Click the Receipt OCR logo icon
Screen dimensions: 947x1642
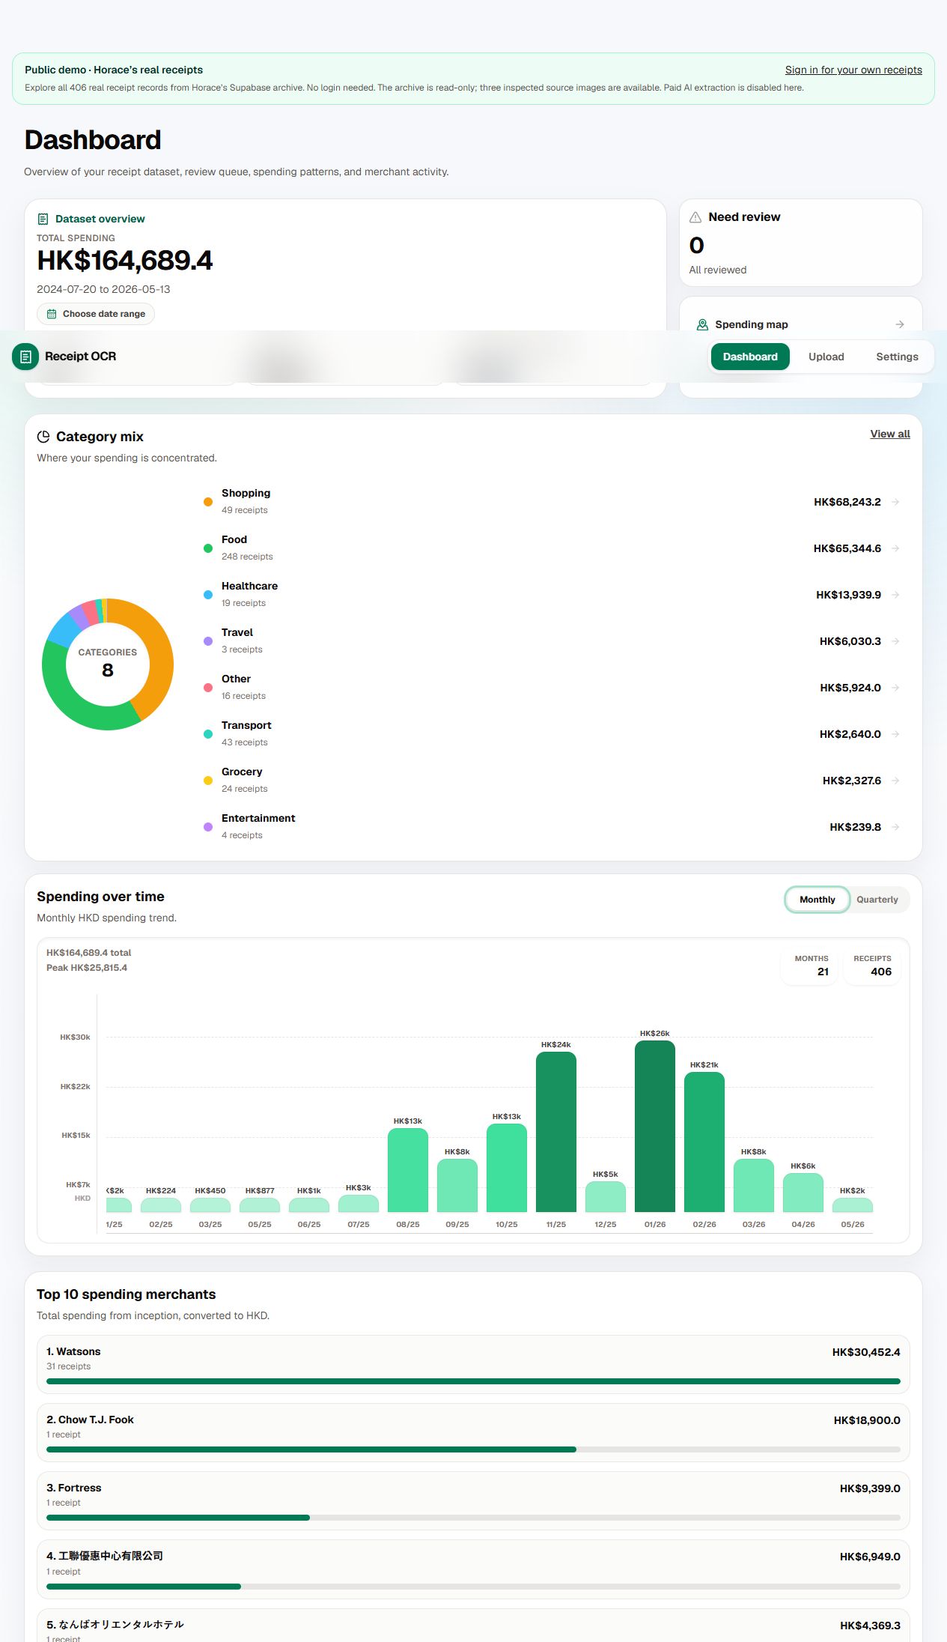point(25,357)
